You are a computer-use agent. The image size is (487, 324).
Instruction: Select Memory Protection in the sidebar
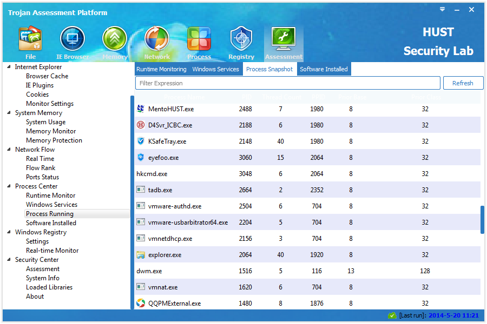click(x=54, y=140)
